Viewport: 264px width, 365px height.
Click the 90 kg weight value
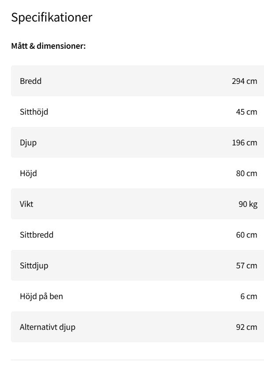coord(248,204)
